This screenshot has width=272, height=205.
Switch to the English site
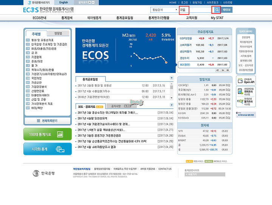pyautogui.click(x=64, y=2)
